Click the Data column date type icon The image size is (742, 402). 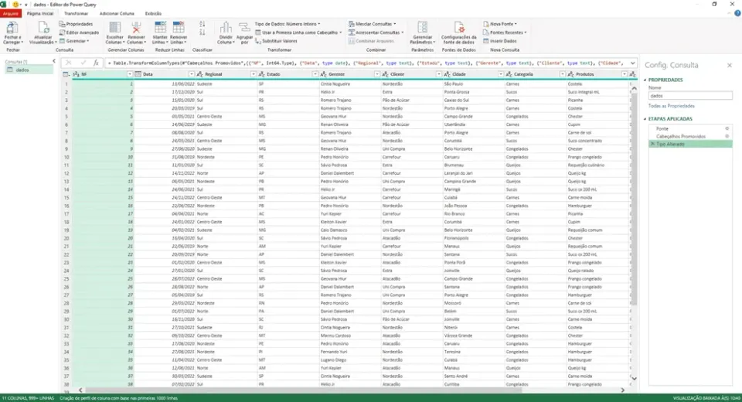(138, 74)
